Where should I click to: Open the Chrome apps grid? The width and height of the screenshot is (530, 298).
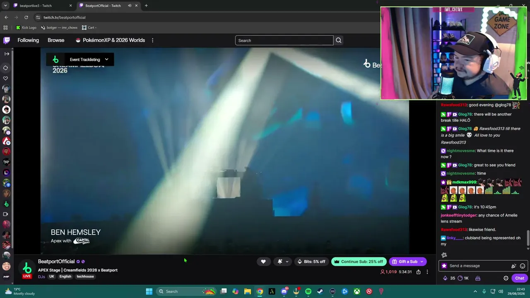5,28
